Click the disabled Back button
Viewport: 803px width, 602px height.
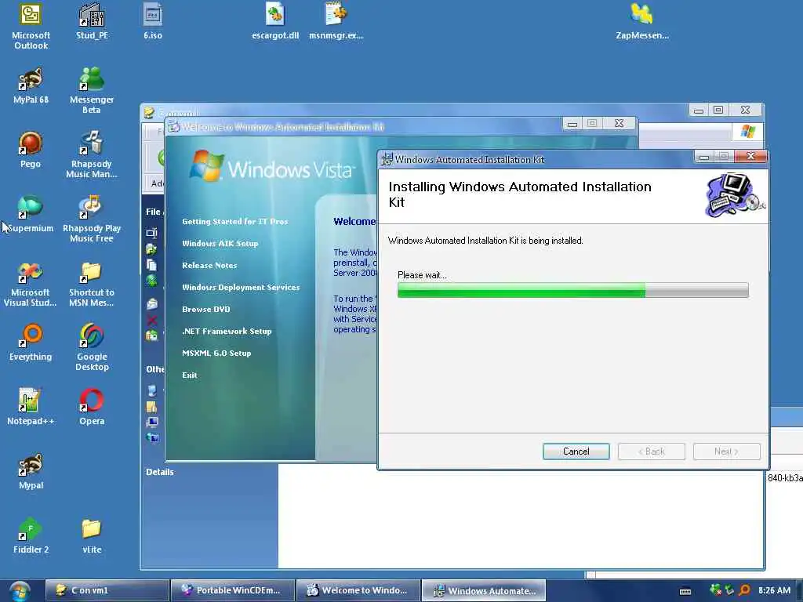(x=652, y=451)
